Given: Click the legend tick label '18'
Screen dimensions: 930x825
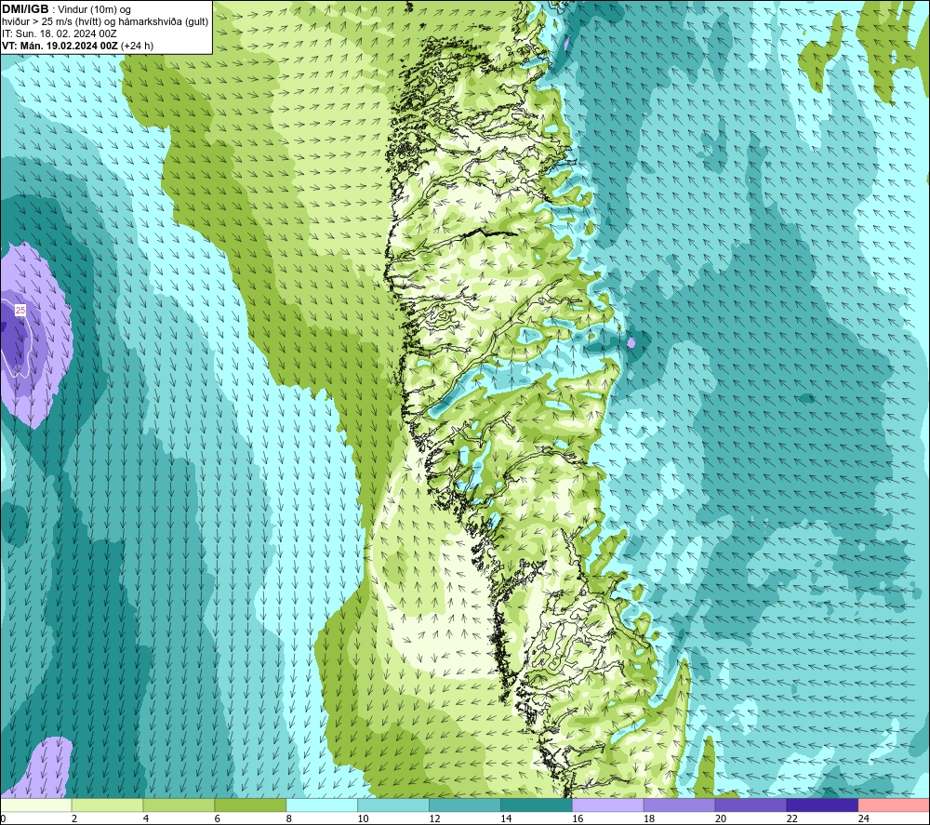Looking at the screenshot, I should (649, 818).
